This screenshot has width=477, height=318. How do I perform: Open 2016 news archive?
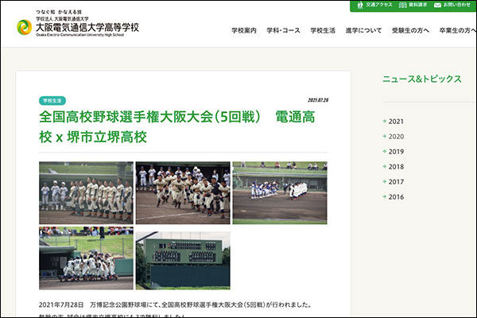[396, 197]
